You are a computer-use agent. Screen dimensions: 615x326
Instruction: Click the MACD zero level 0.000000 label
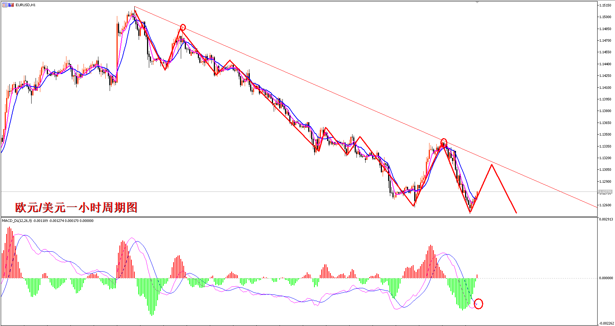[606, 278]
